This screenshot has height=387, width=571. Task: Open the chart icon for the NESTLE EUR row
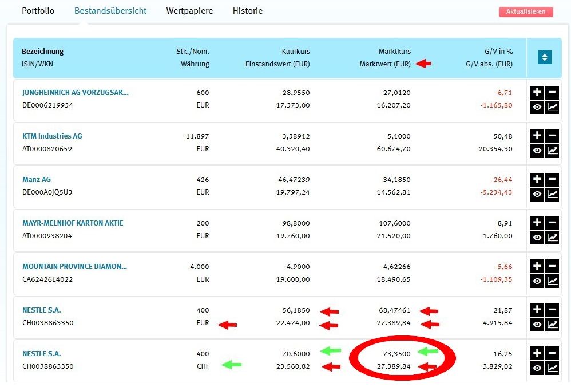(552, 325)
